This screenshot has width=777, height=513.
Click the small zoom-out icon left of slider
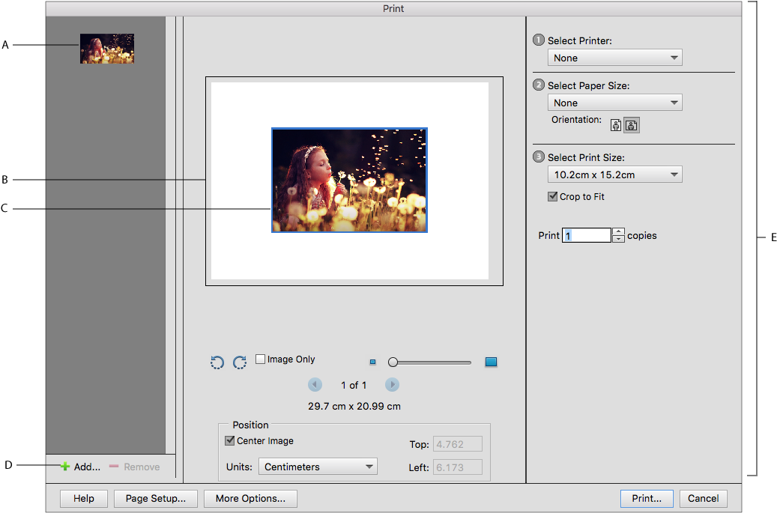click(x=372, y=362)
